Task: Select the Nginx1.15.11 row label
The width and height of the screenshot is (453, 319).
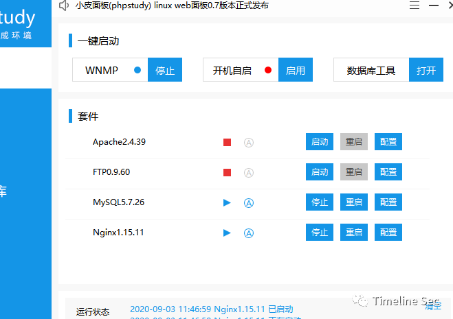Action: click(118, 233)
